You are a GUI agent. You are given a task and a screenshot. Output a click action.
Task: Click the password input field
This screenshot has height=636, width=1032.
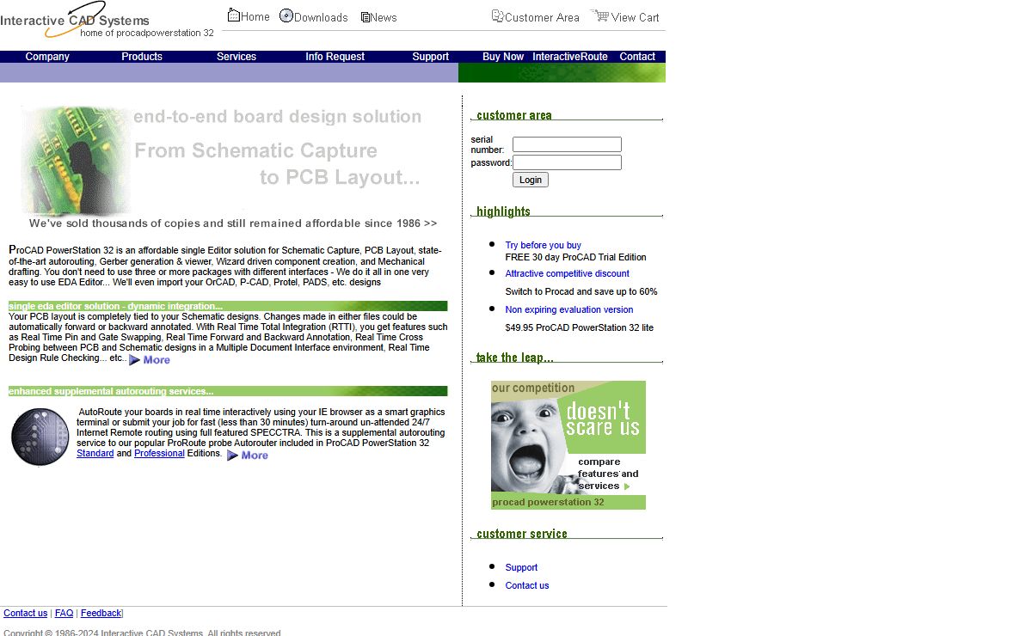pos(567,162)
